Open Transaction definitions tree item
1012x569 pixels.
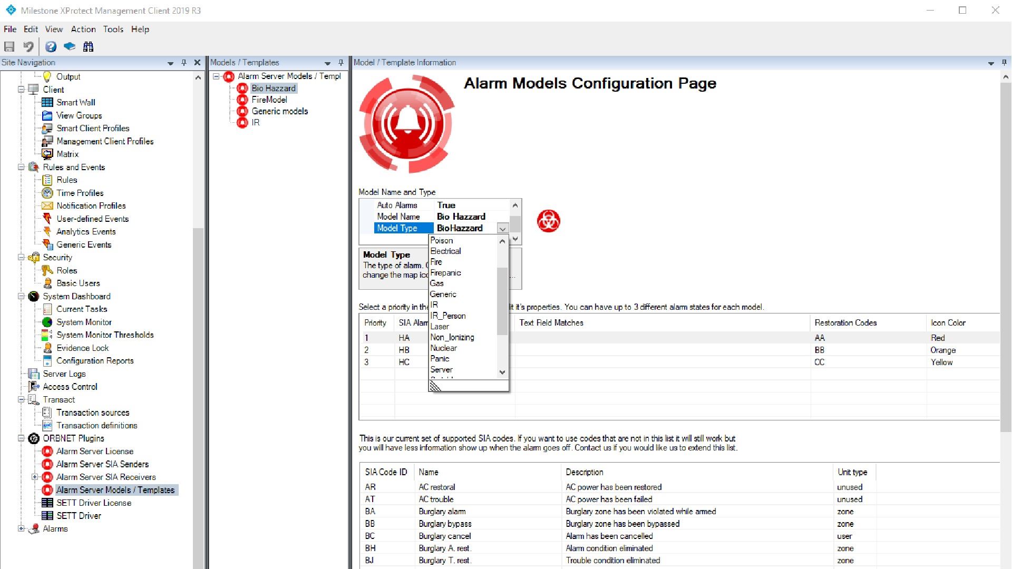coord(97,425)
